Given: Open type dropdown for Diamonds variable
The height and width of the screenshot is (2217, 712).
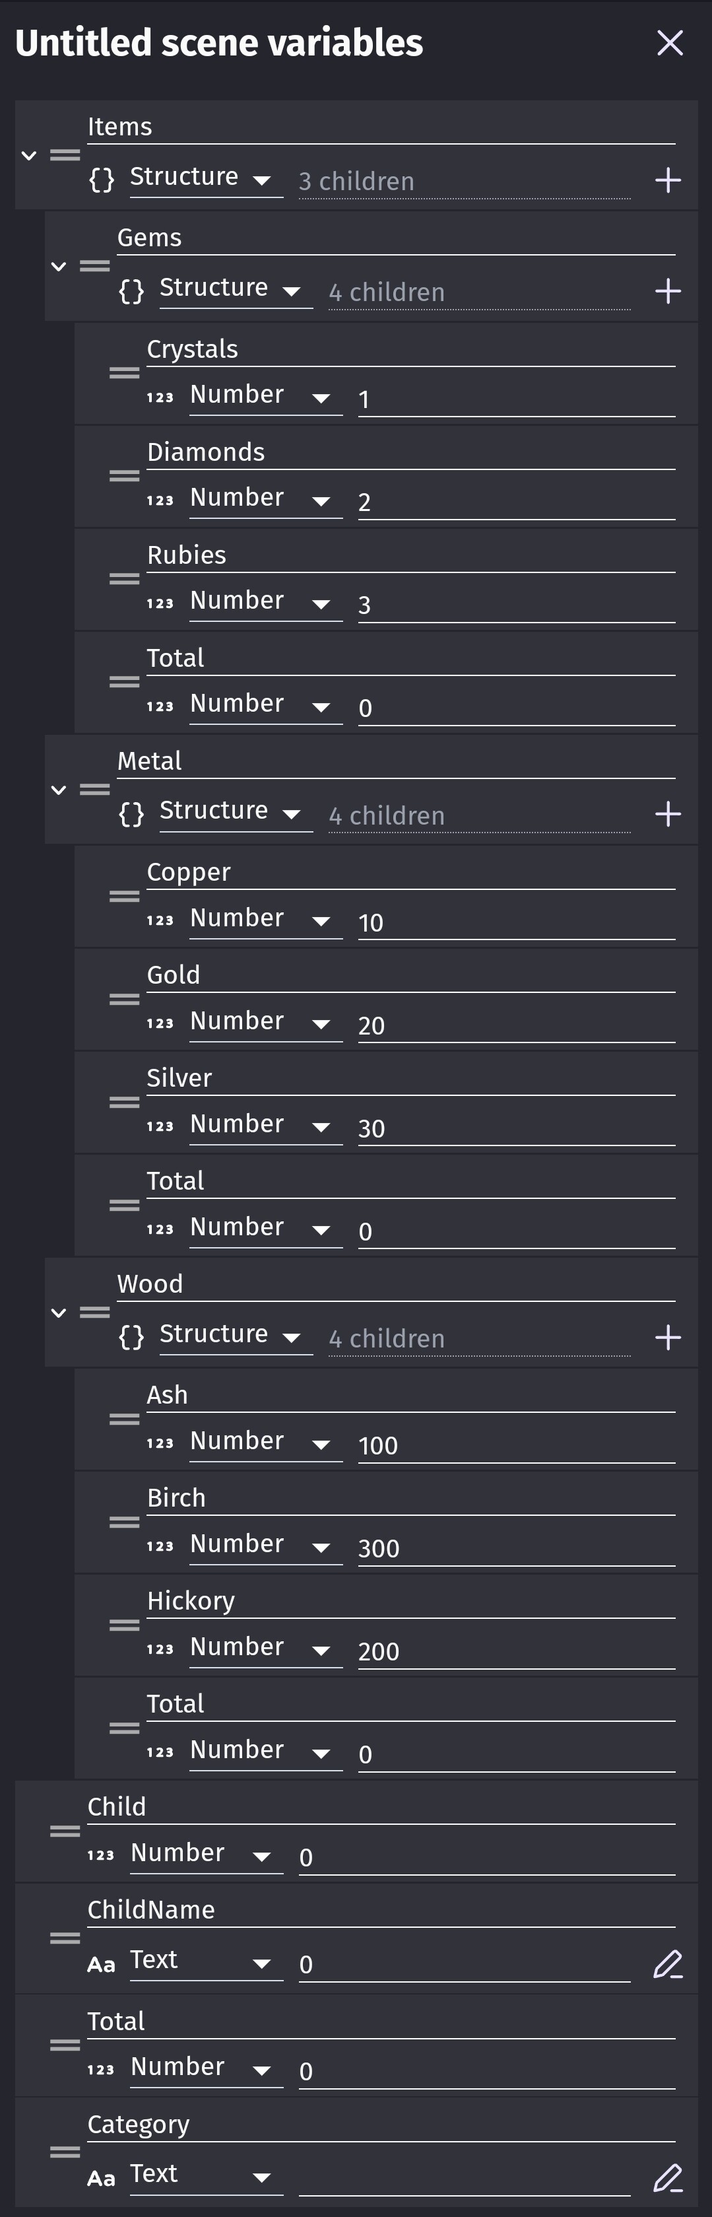Looking at the screenshot, I should (x=265, y=499).
